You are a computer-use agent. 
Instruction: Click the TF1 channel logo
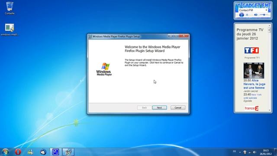tap(251, 50)
